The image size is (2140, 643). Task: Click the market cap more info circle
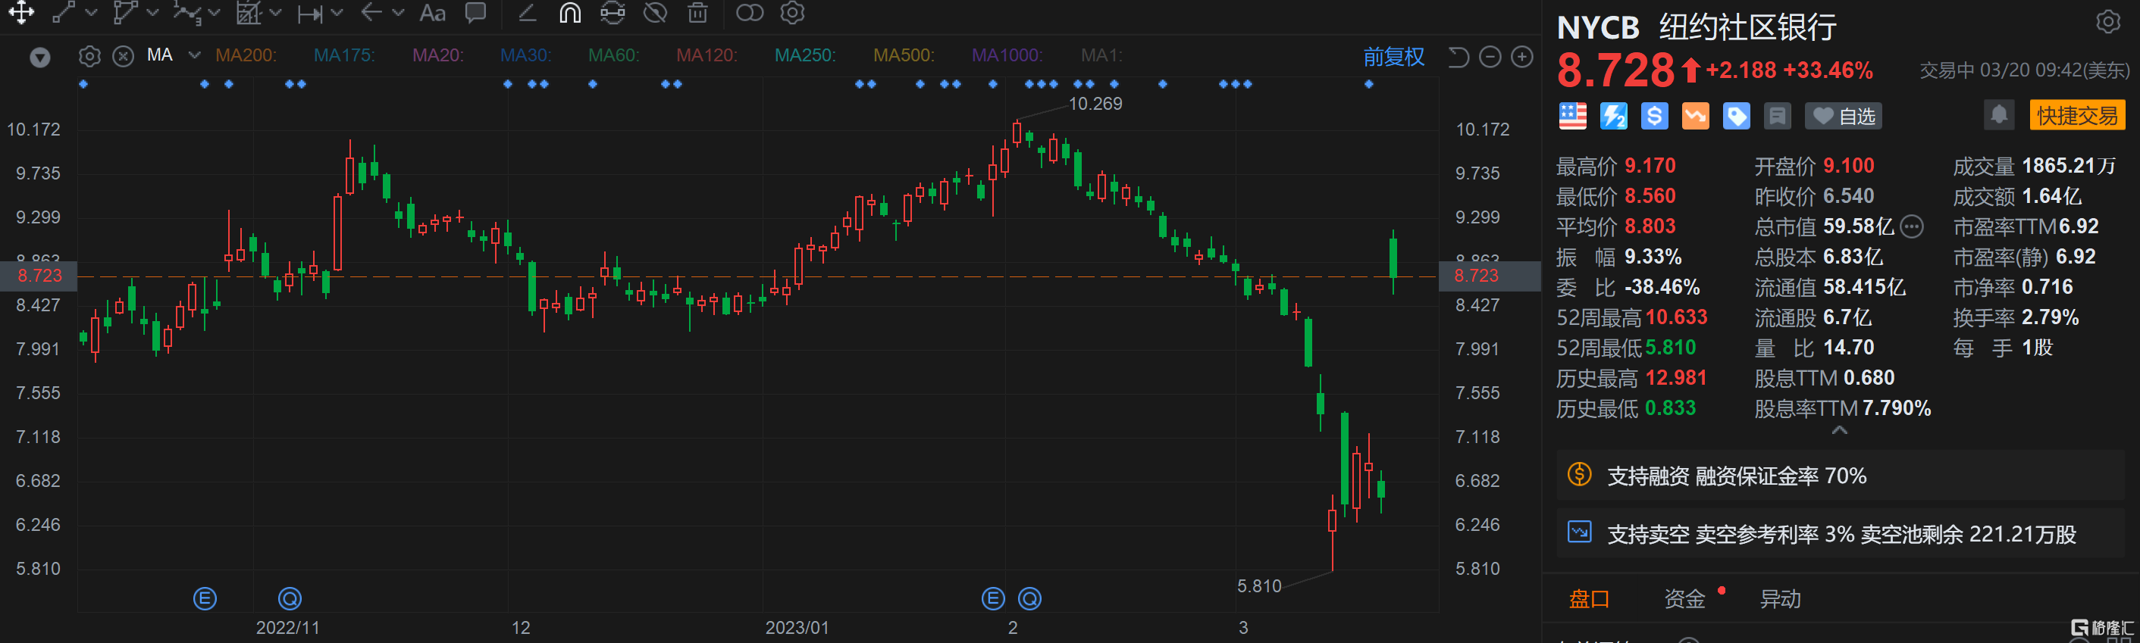(x=1912, y=226)
